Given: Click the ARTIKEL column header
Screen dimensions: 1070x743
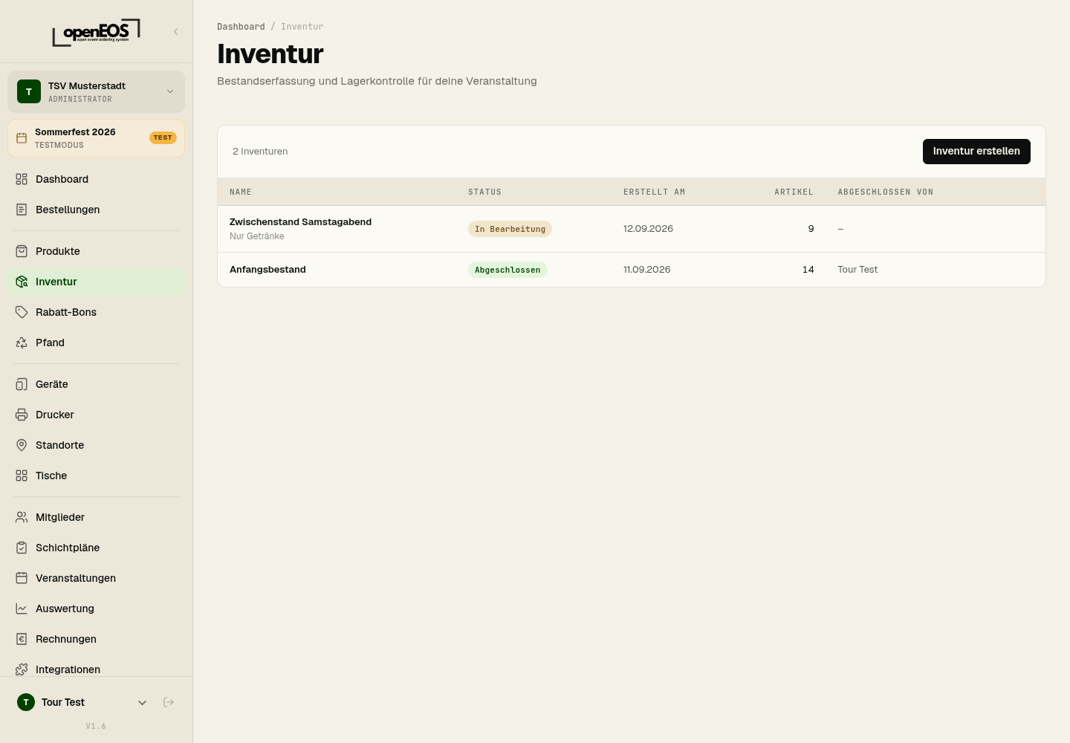Looking at the screenshot, I should pyautogui.click(x=794, y=192).
